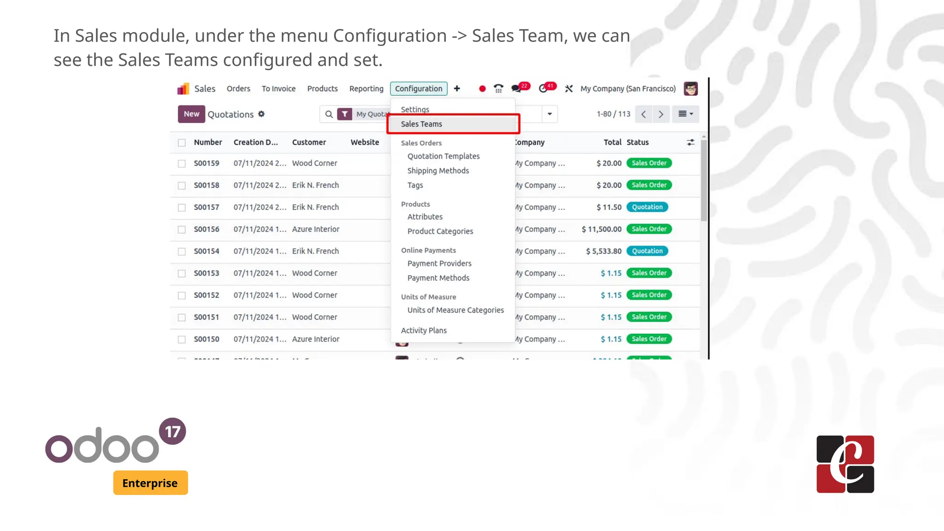Open the Orders menu

pos(238,88)
